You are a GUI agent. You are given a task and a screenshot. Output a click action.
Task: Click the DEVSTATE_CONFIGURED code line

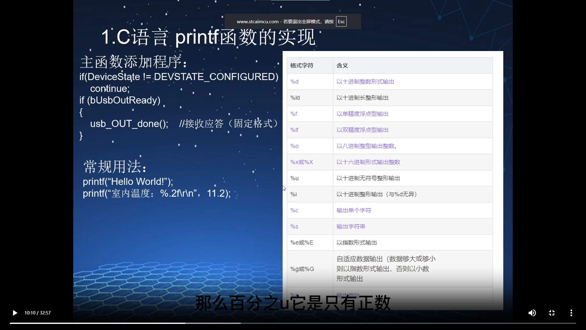(x=179, y=77)
